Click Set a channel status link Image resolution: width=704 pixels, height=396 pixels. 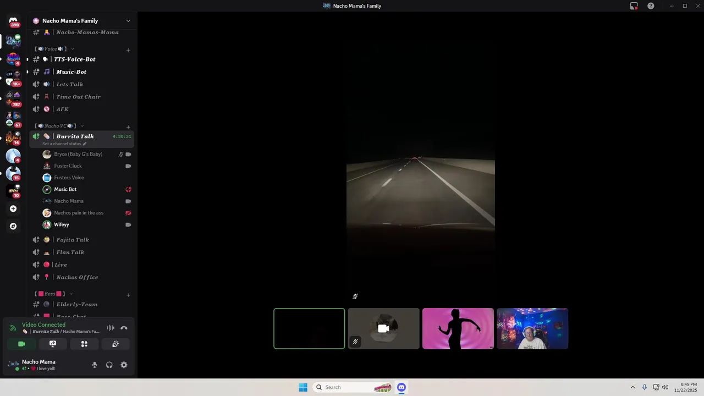pyautogui.click(x=62, y=144)
